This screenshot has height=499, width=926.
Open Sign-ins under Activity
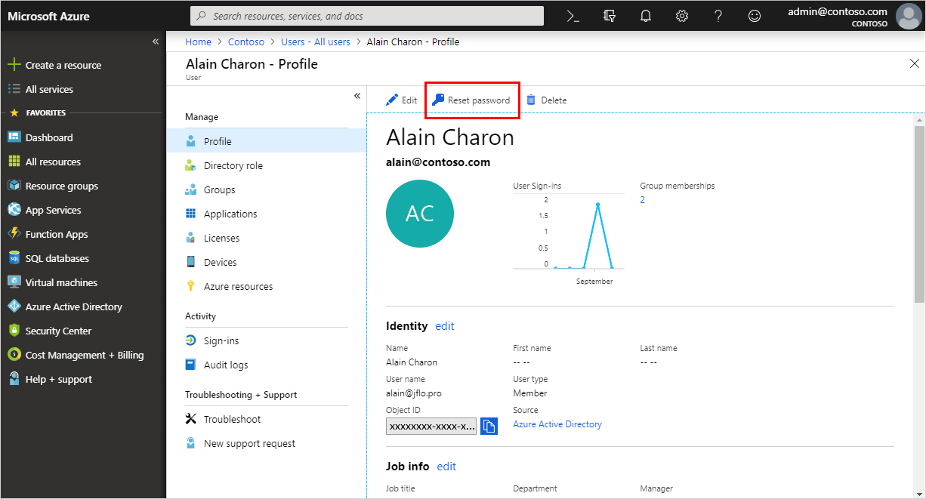pyautogui.click(x=221, y=341)
